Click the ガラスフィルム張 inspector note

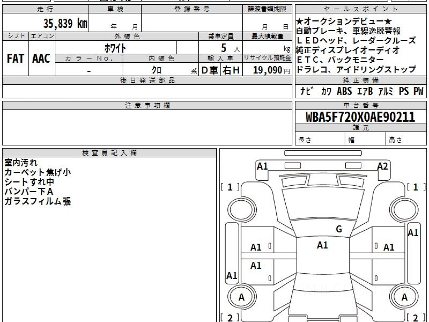tap(38, 201)
